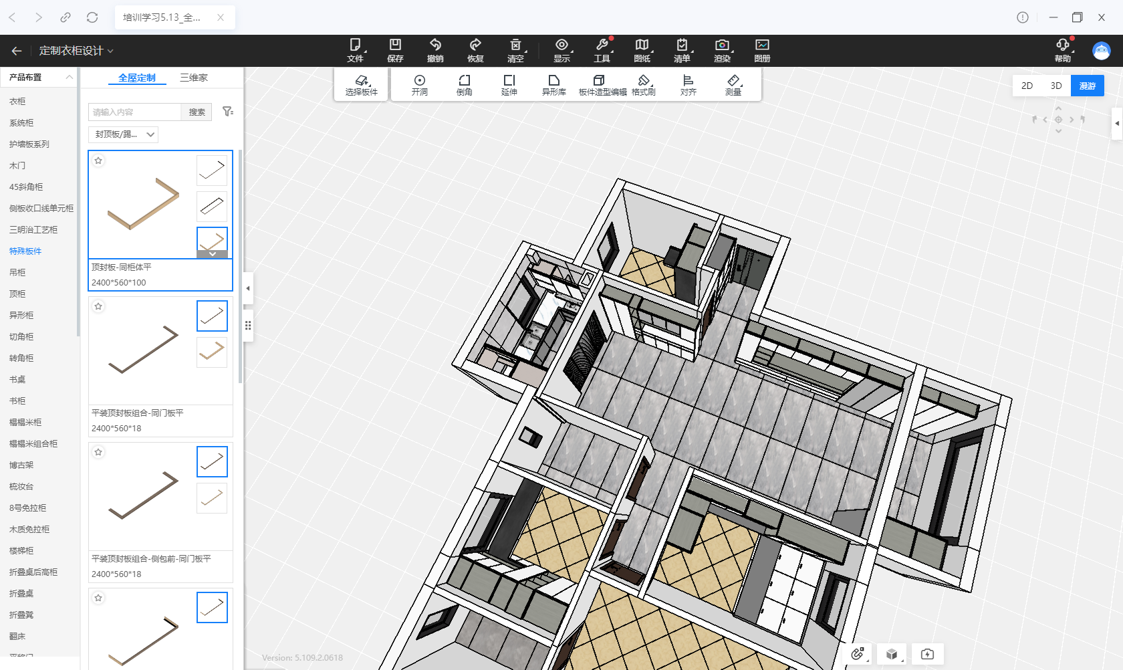Click the 搜索 search button

197,112
